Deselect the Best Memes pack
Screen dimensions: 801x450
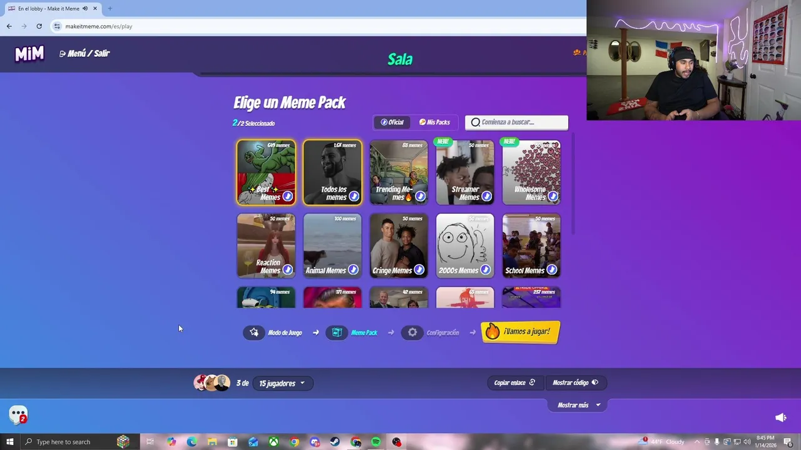pos(266,172)
